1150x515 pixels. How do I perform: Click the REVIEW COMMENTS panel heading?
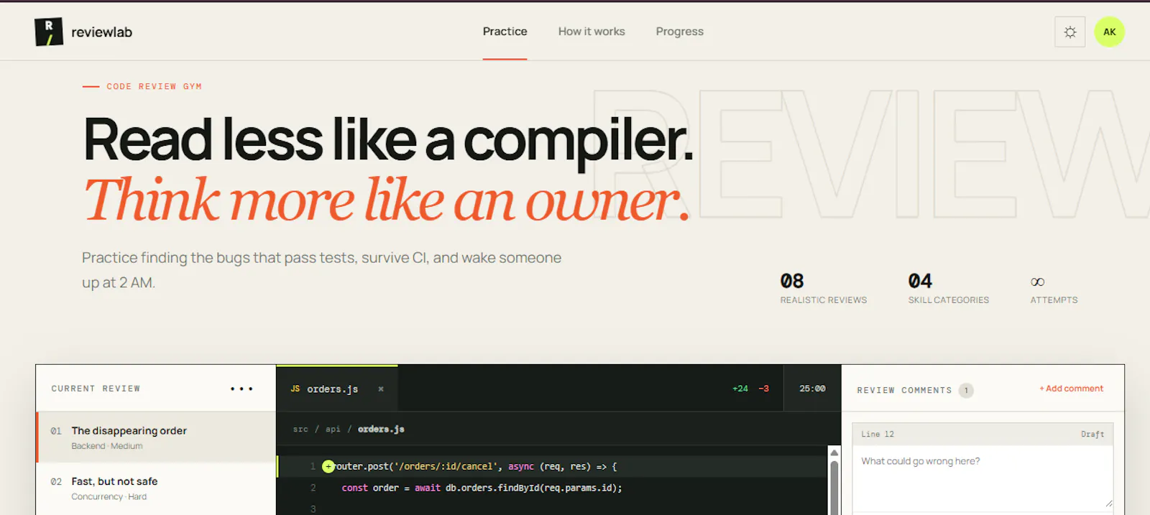pyautogui.click(x=904, y=391)
